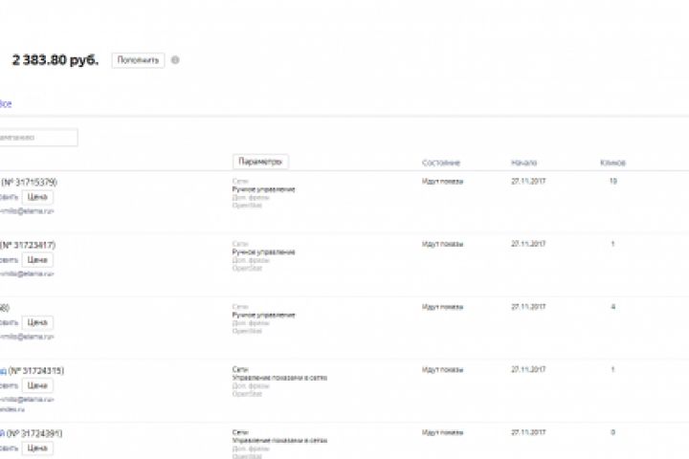Click Цена button for campaign № 31715379

point(37,197)
